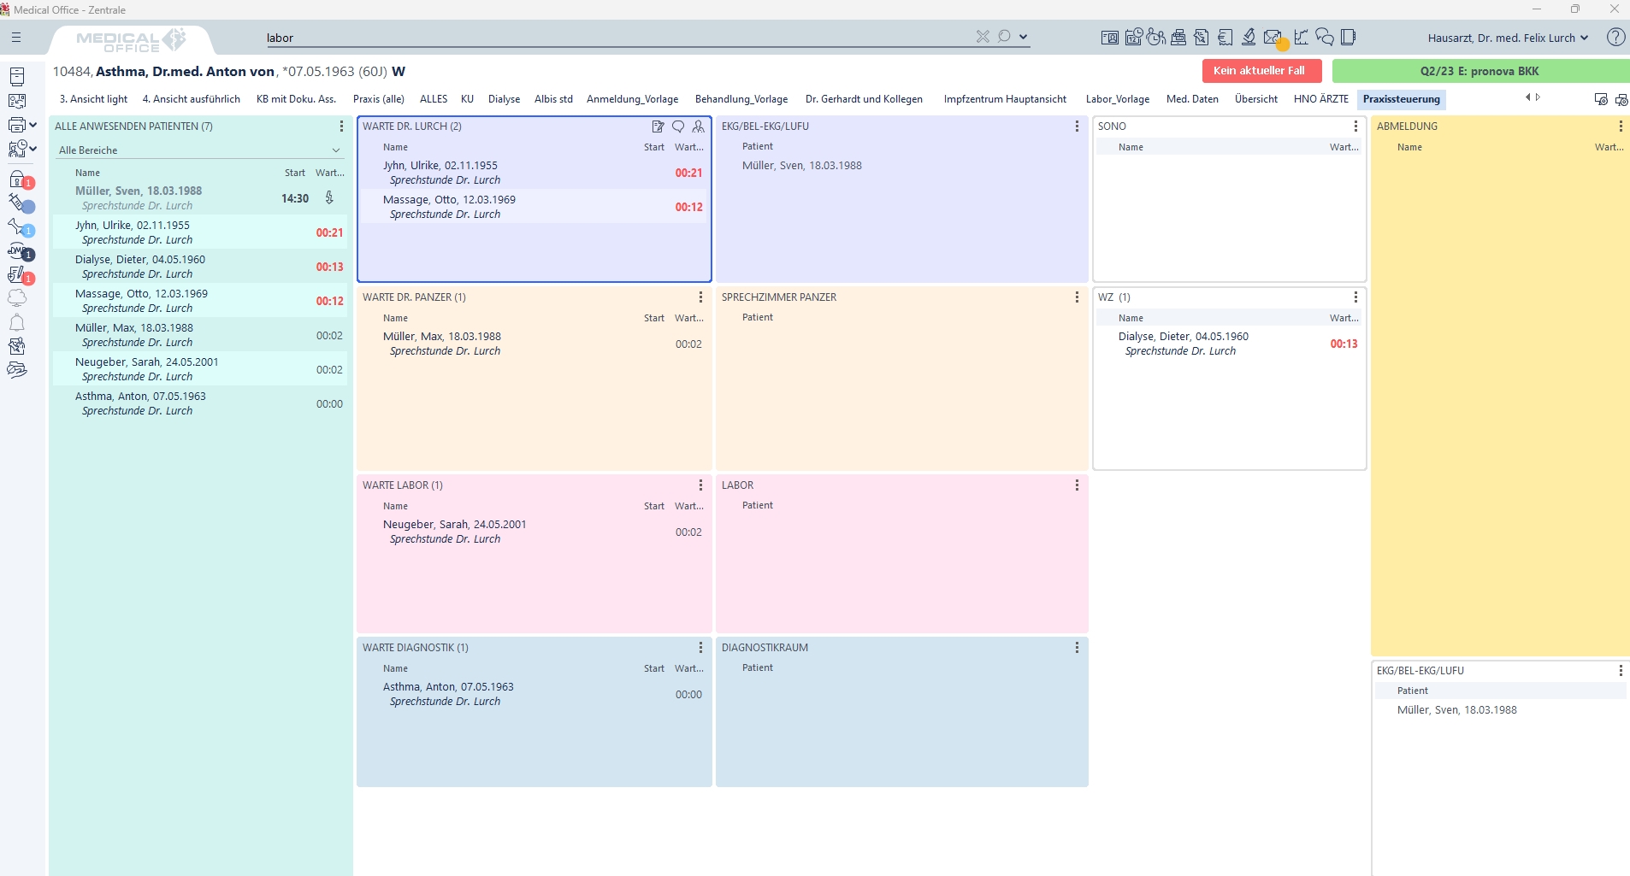1630x876 pixels.
Task: Open the Warte Diagnostik panel options menu
Action: [x=700, y=648]
